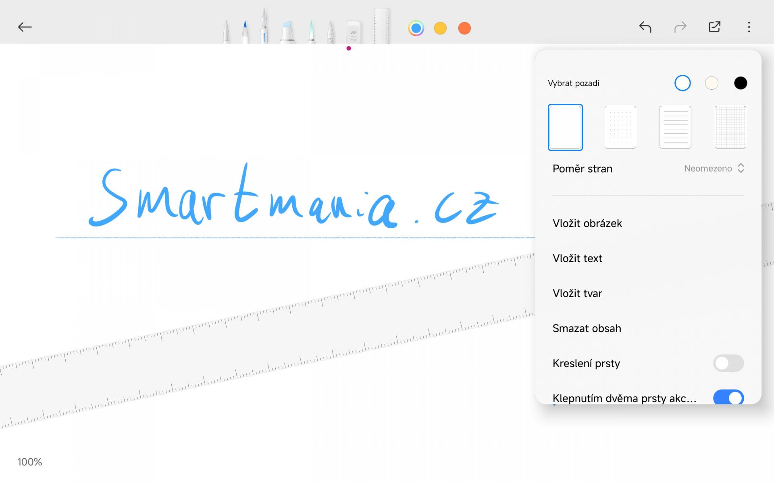This screenshot has height=483, width=774.
Task: Click Vložit obrázek menu entry
Action: pos(648,223)
